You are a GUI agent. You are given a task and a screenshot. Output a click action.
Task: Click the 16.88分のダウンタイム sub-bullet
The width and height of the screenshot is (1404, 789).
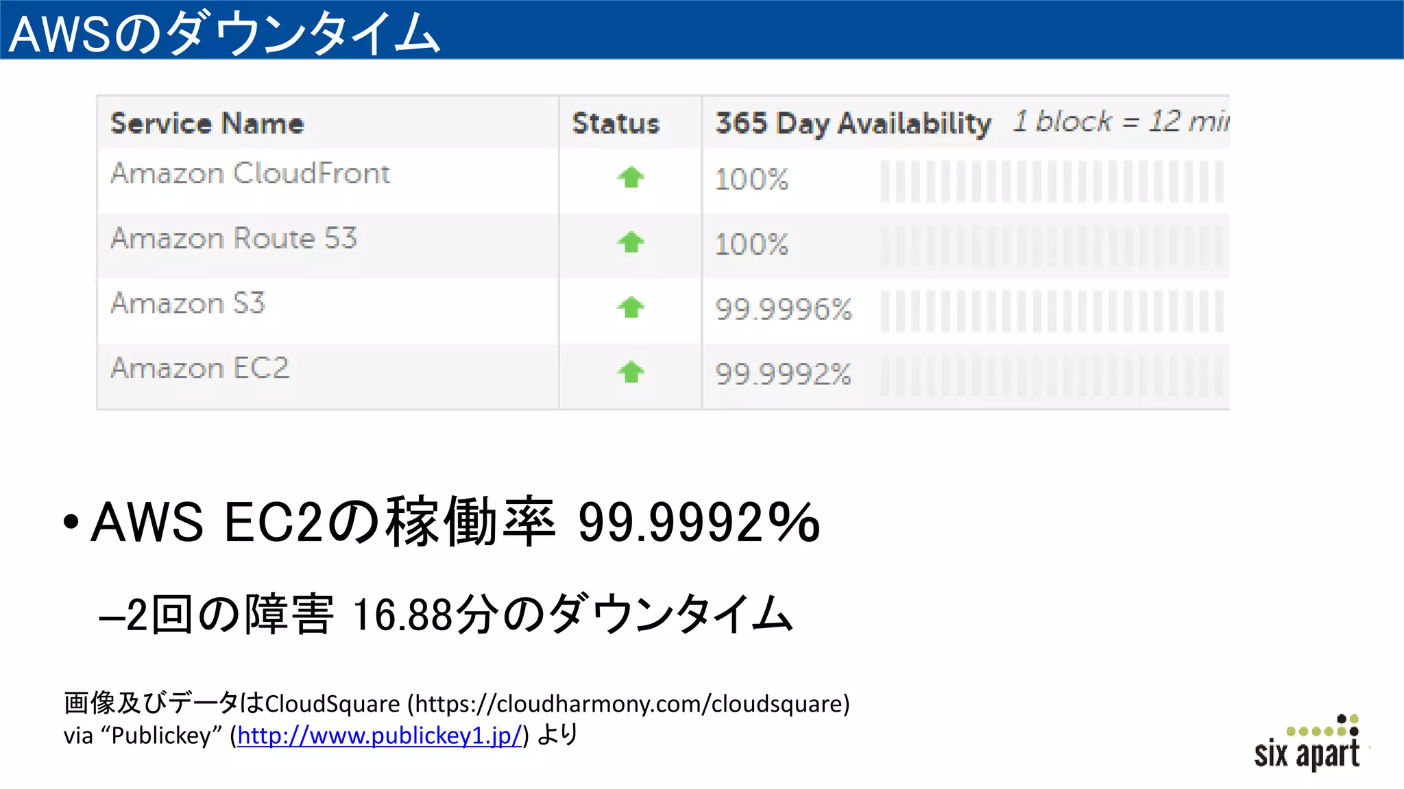point(446,614)
